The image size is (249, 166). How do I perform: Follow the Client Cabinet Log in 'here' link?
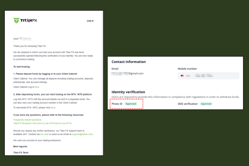click(x=37, y=87)
